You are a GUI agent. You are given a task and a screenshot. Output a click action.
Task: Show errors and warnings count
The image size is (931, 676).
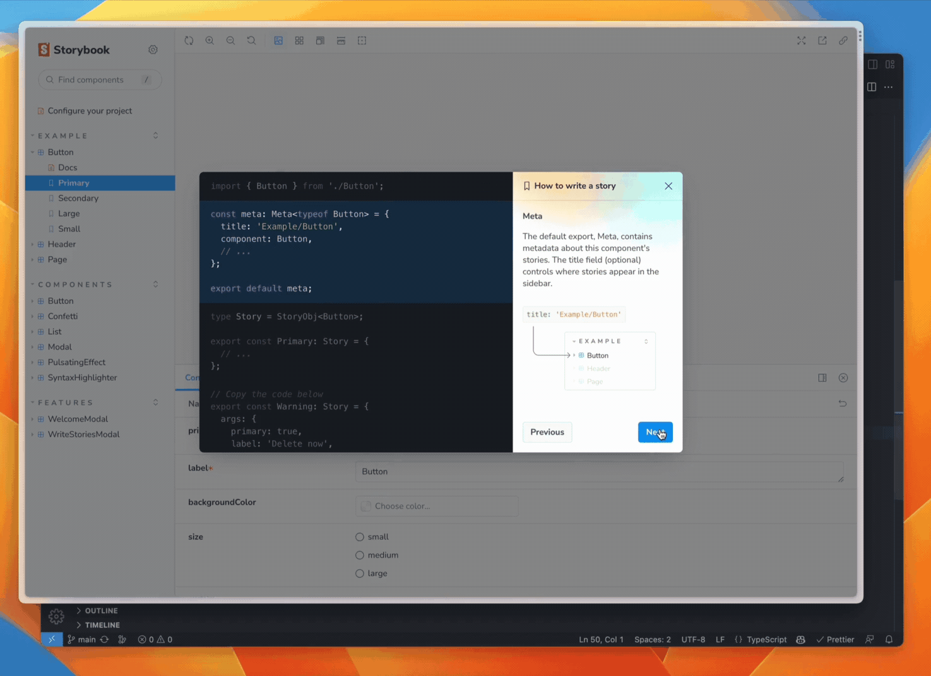[155, 639]
